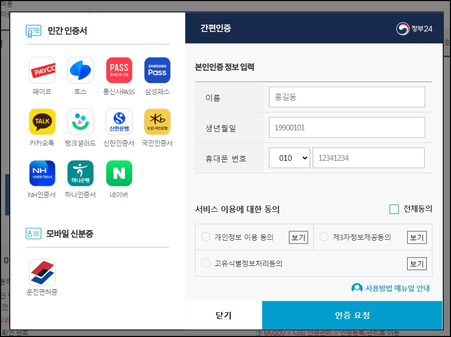
Task: Select the PAYCO certificate icon
Action: pyautogui.click(x=42, y=70)
